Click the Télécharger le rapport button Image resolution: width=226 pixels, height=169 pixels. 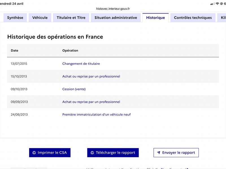[113, 153]
